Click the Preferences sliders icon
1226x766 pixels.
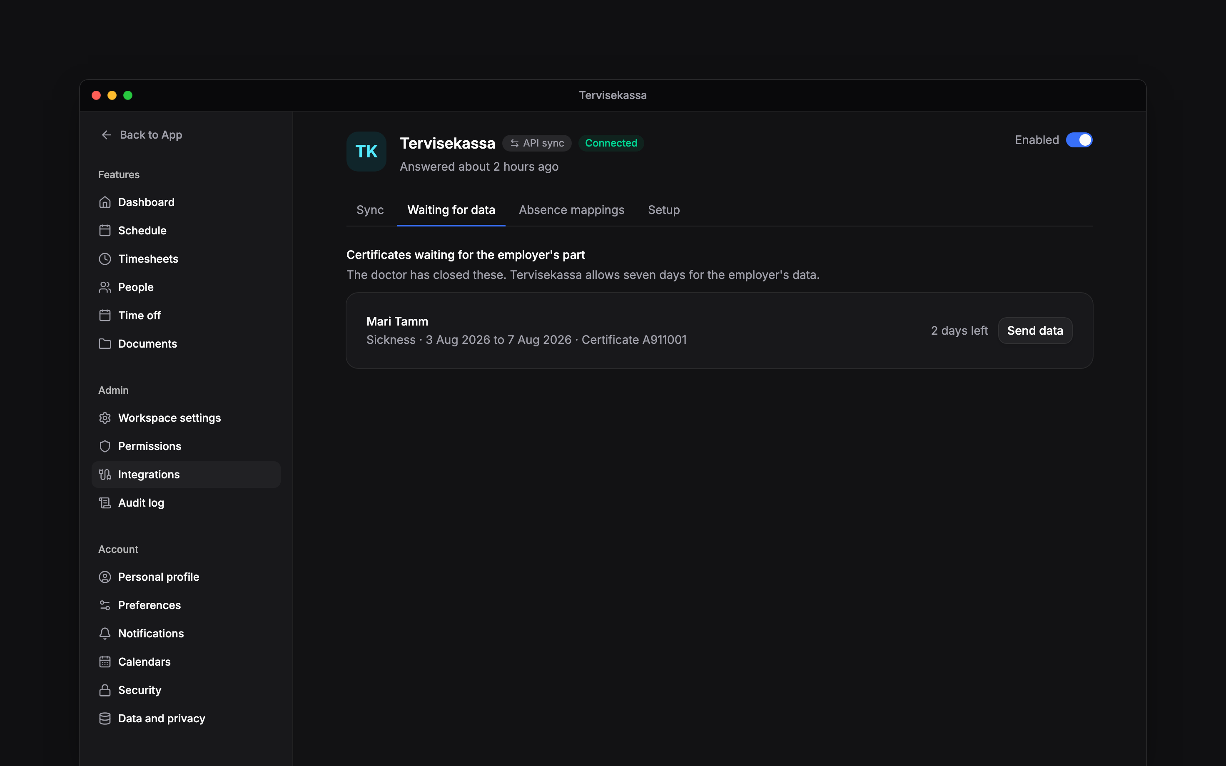click(105, 605)
